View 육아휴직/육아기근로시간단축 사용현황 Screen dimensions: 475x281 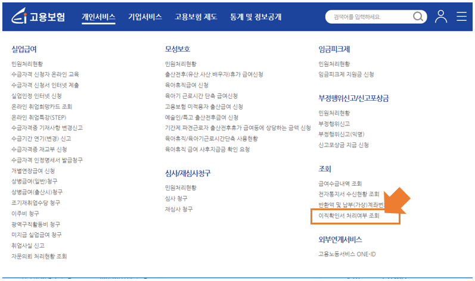(x=212, y=139)
